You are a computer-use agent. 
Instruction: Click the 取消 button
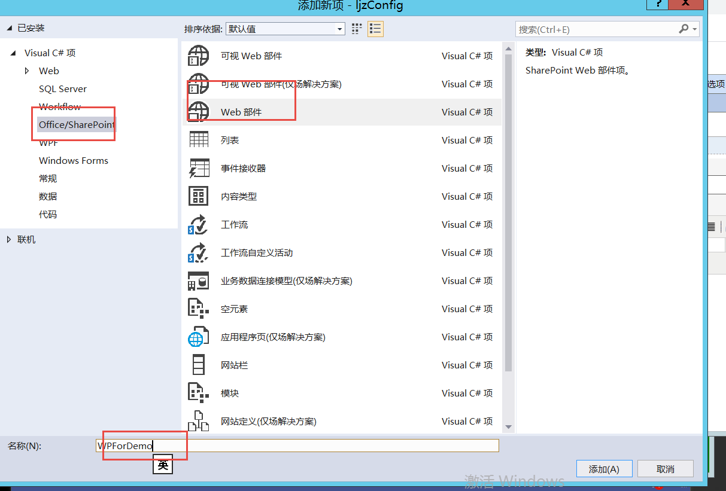click(666, 469)
